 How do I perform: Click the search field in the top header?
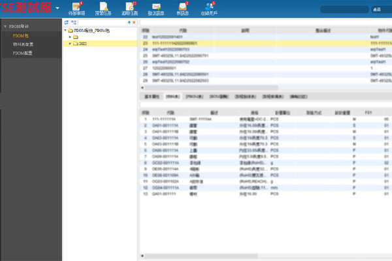tap(344, 10)
